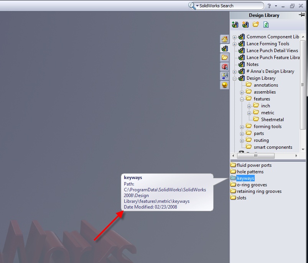Click tree scroll down arrow

(x=303, y=150)
